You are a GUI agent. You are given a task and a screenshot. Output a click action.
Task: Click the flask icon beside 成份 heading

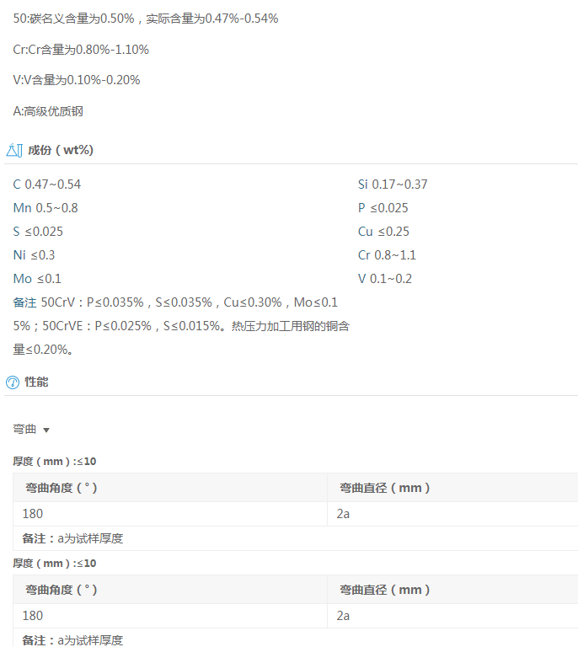tap(13, 151)
